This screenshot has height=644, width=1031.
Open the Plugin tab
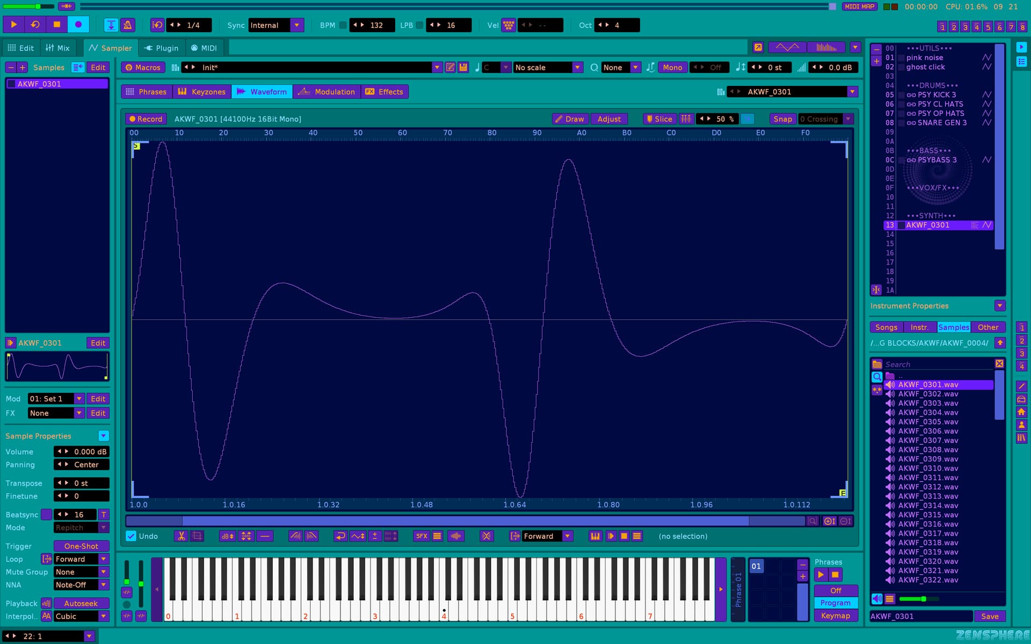click(162, 48)
